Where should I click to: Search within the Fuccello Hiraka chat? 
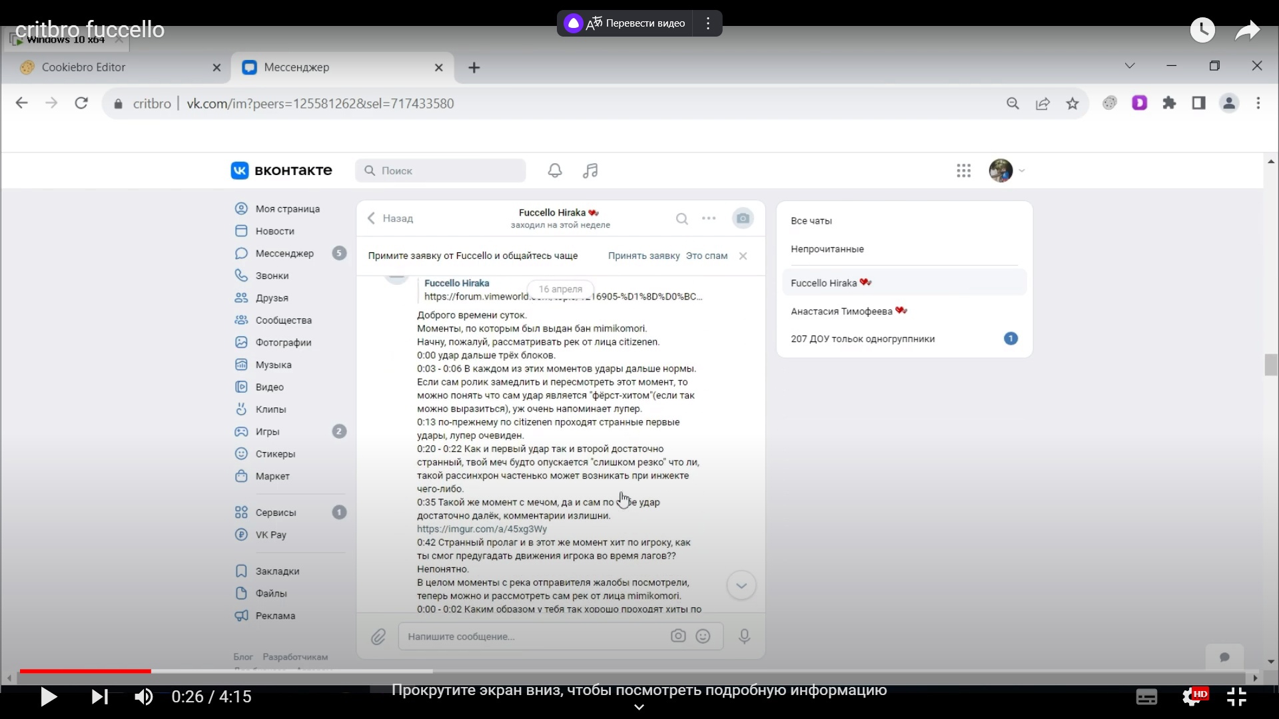point(681,218)
